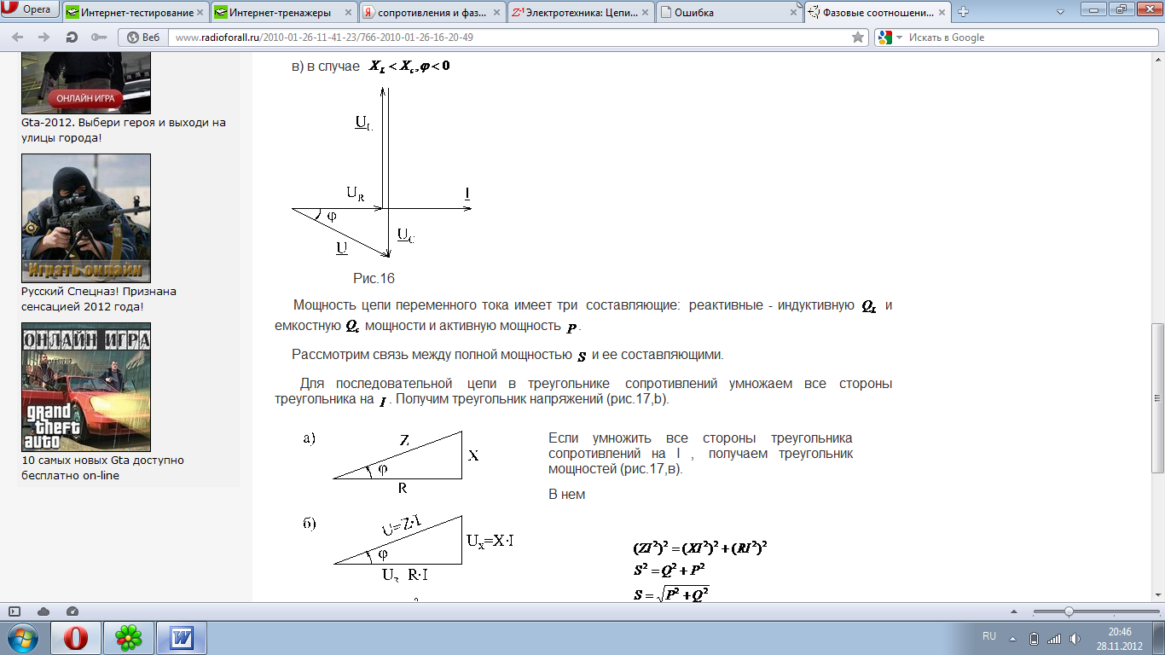Click the Show desktop strip
This screenshot has width=1165, height=655.
pos(1159,638)
